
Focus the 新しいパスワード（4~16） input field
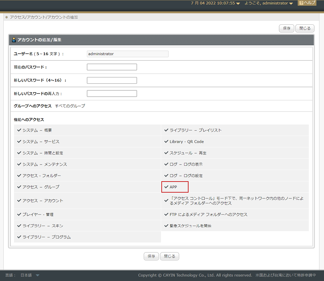click(x=112, y=80)
